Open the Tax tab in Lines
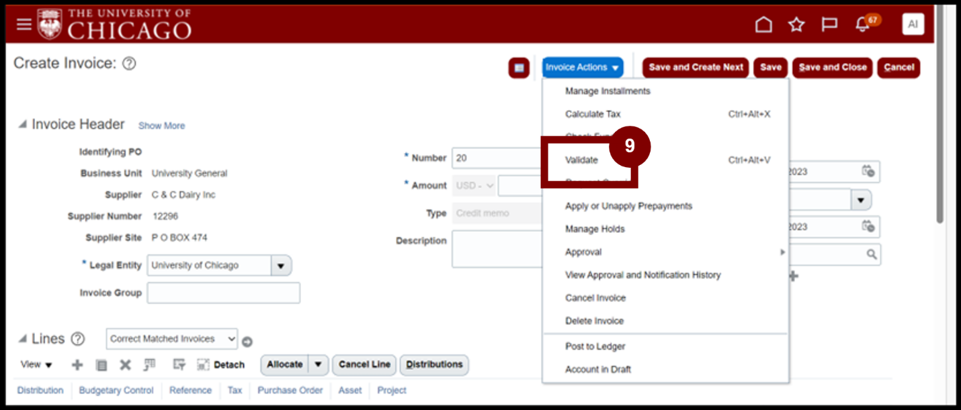961x410 pixels. tap(235, 391)
